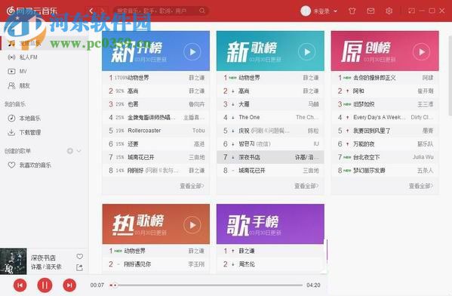The height and width of the screenshot is (296, 452).
Task: Select Rollercoaster by Tobu in 新升榜
Action: point(156,131)
